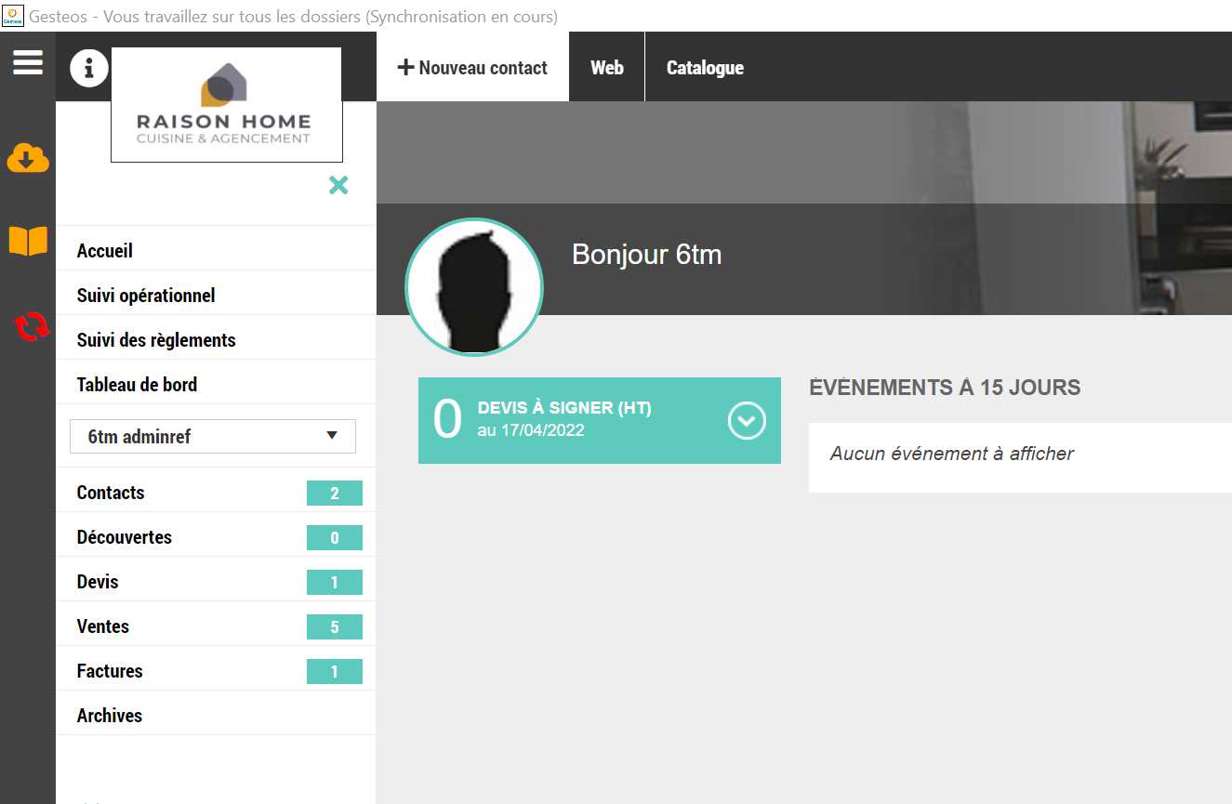The width and height of the screenshot is (1232, 804).
Task: Click the user profile avatar silhouette
Action: coord(474,288)
